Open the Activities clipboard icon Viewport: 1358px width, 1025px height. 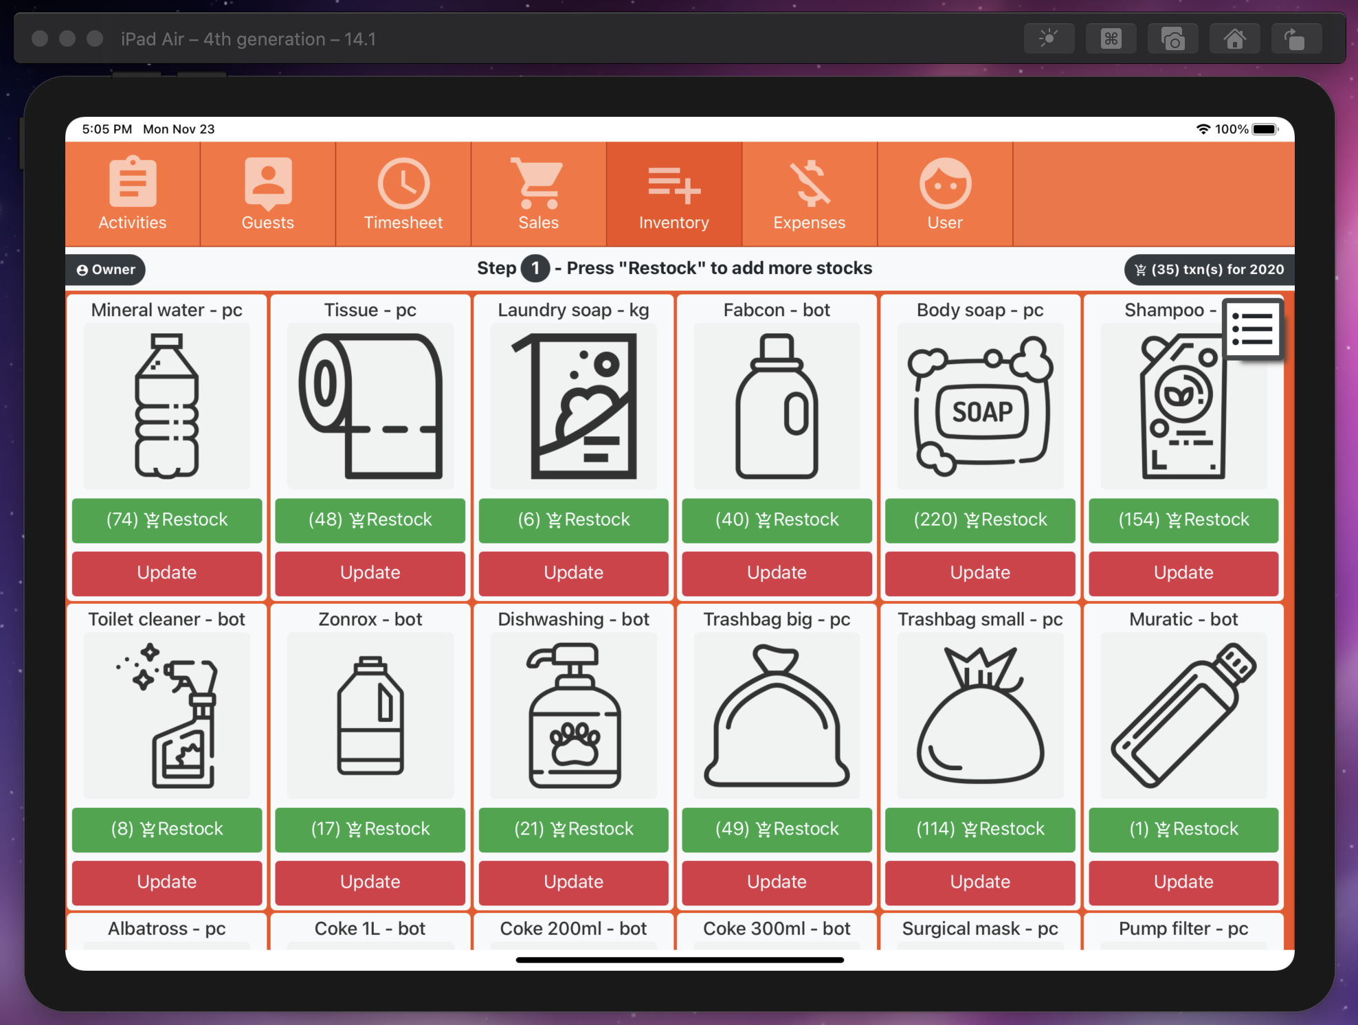(133, 183)
